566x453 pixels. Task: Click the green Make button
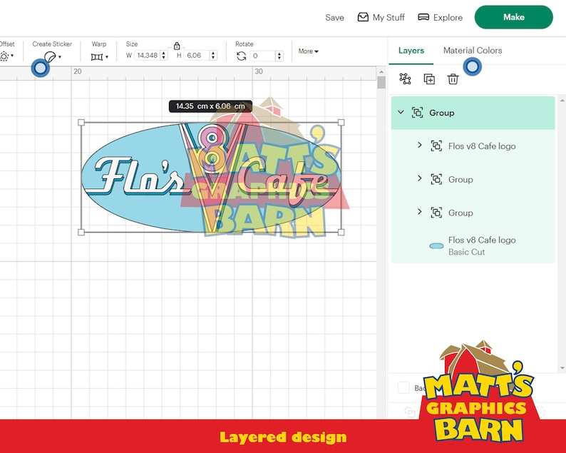514,17
